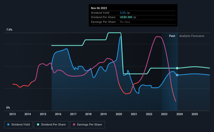Click the blue Dividend Yield data marker

177,75
